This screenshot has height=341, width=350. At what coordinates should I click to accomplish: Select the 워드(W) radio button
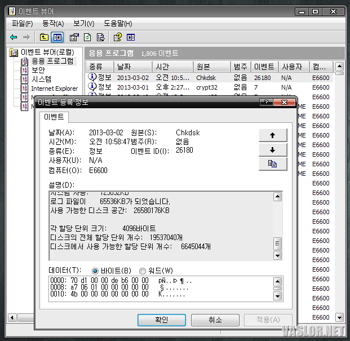142,271
